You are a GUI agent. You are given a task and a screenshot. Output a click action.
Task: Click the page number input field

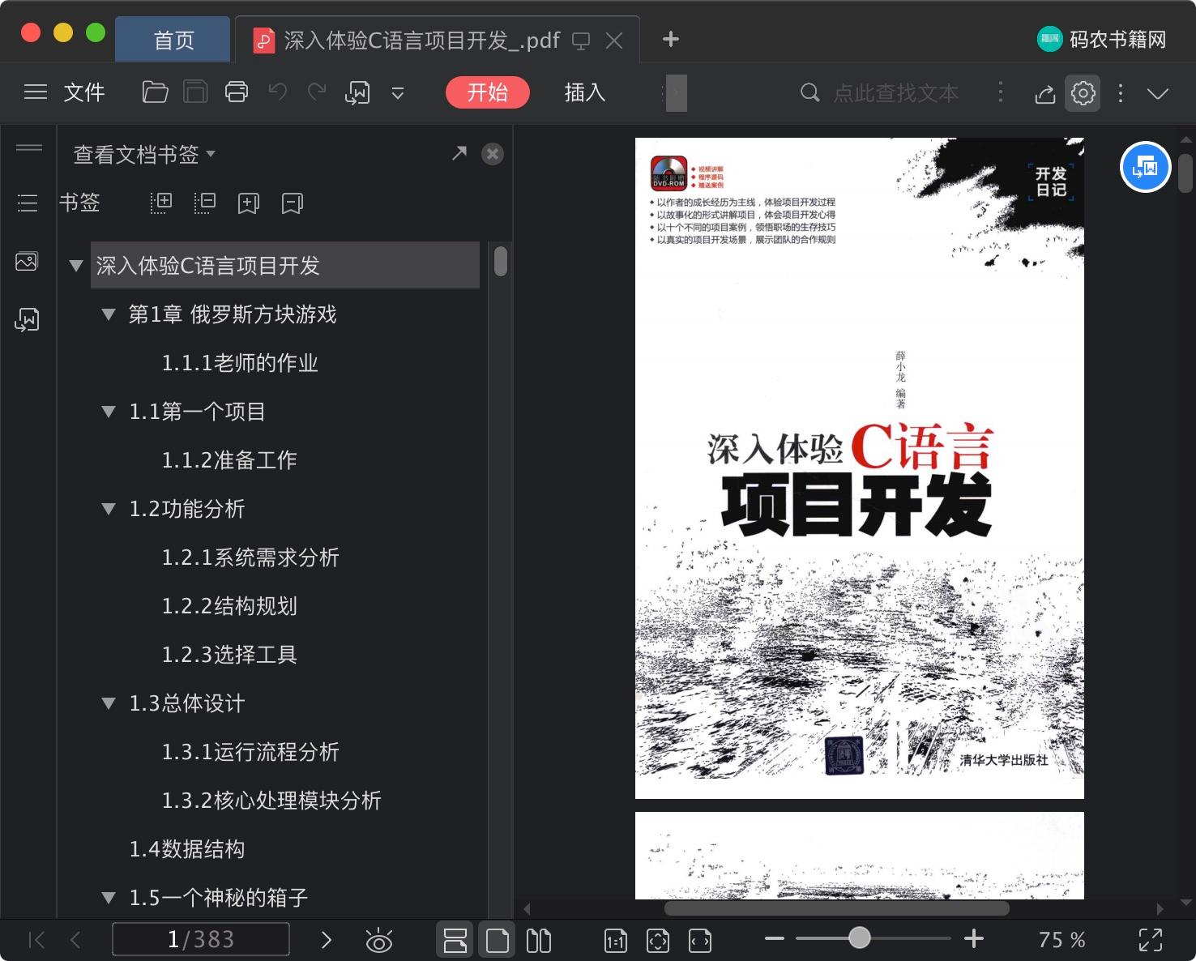tap(201, 939)
